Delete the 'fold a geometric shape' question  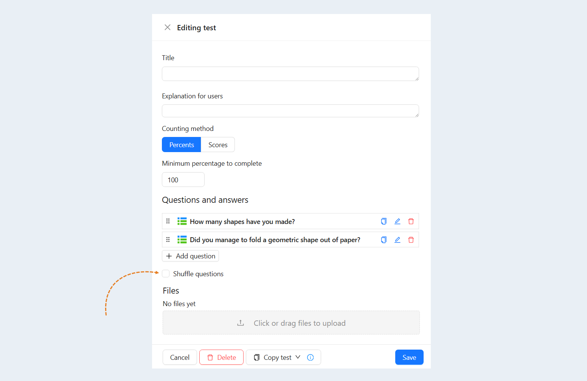411,239
